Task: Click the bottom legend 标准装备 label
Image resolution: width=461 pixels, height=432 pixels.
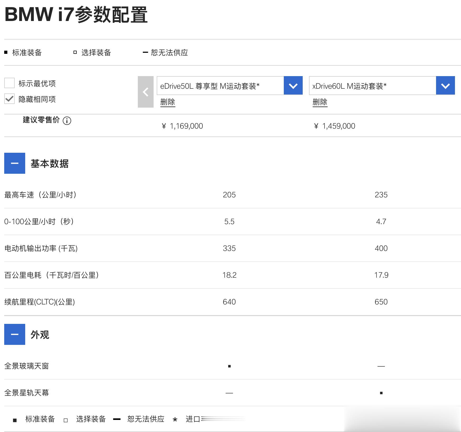Action: click(40, 419)
